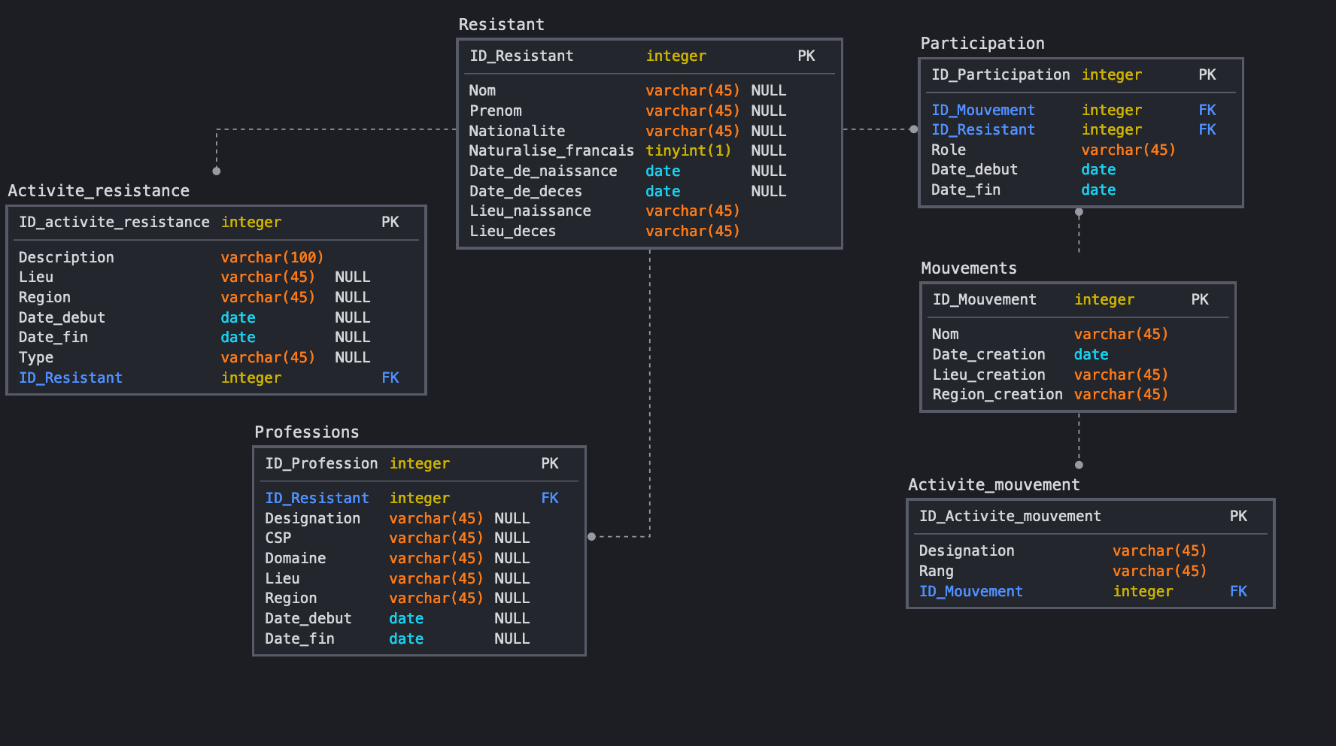This screenshot has height=746, width=1336.
Task: Select the Region_creation column
Action: pos(1078,394)
